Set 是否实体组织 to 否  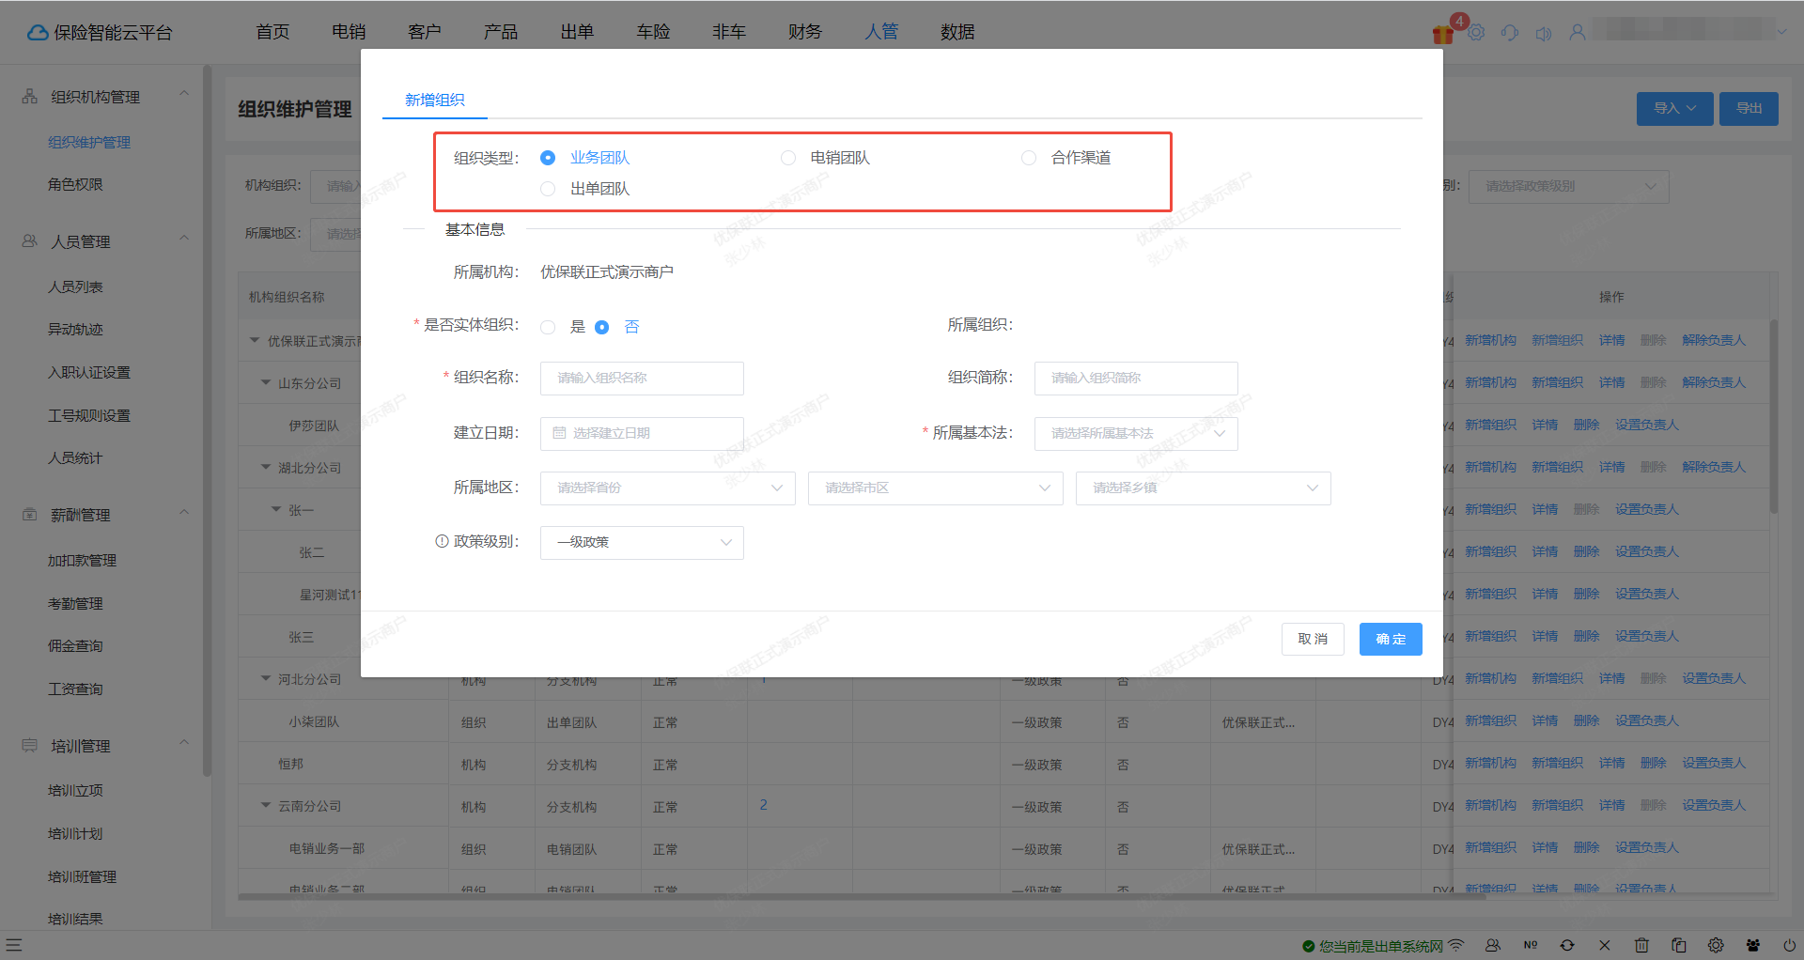[x=602, y=327]
